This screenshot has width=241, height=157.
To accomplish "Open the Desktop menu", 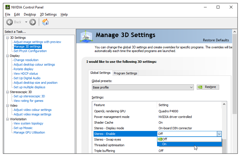I will click(30, 14).
